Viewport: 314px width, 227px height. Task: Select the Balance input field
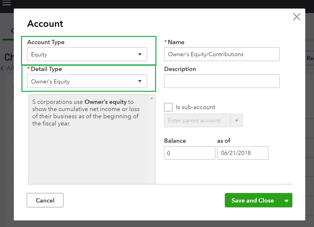190,153
